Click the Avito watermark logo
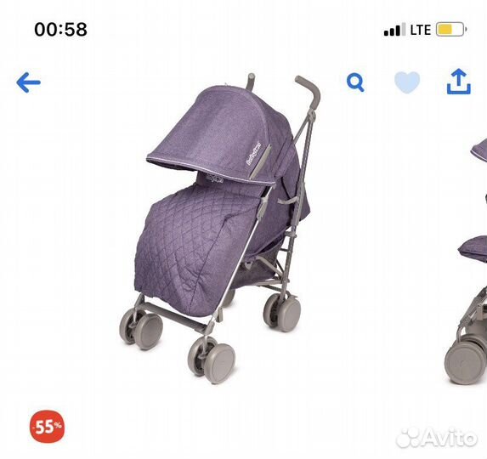487x459 pixels. coord(437,438)
